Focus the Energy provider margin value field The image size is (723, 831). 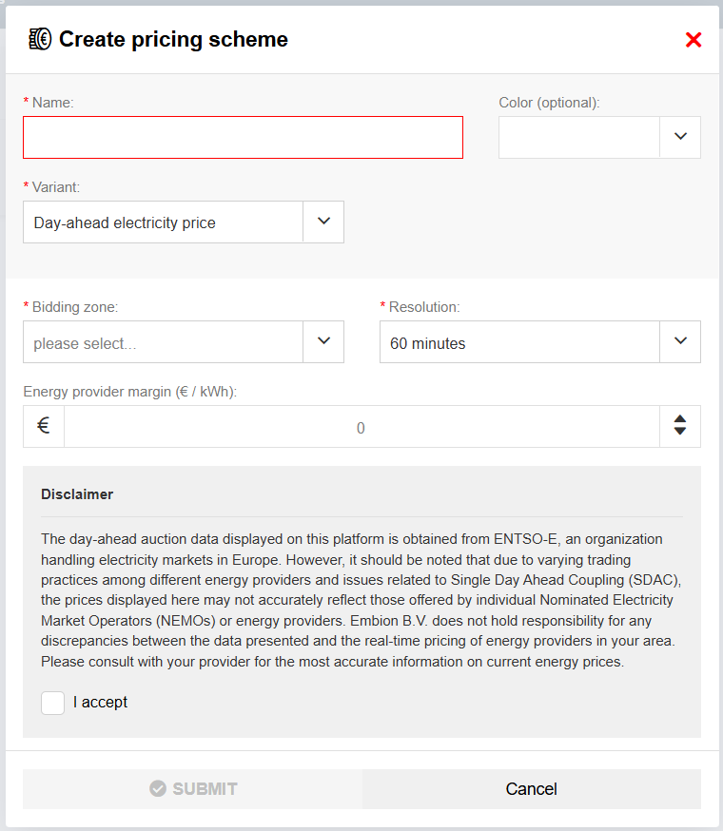361,427
